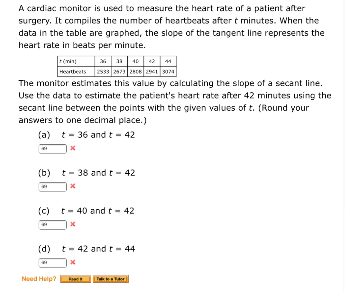This screenshot has height=292, width=359.
Task: Select the answer field for part (c)
Action: click(52, 224)
